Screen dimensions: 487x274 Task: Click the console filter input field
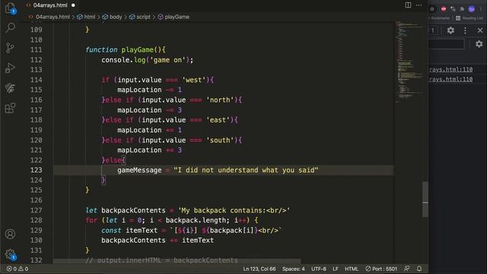pos(447,44)
